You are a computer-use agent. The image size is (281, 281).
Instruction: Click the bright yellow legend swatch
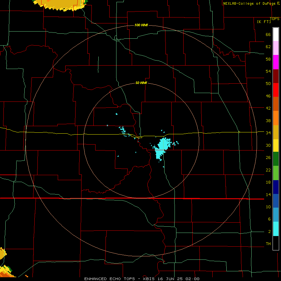[x=276, y=145]
